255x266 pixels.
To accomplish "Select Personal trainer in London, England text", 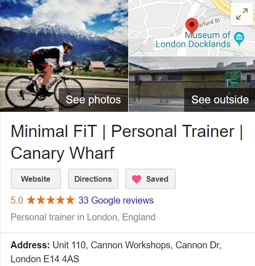I will tap(83, 217).
